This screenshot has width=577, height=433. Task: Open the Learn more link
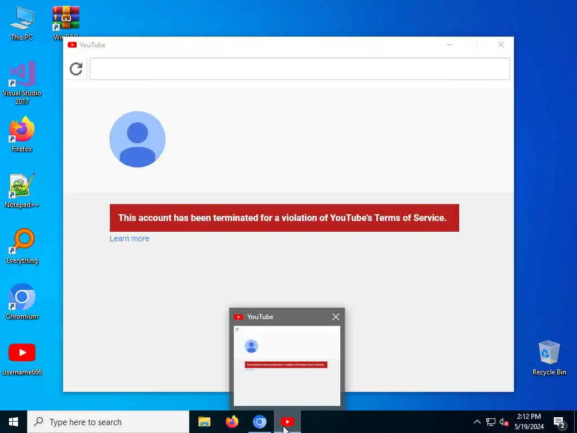pos(130,238)
